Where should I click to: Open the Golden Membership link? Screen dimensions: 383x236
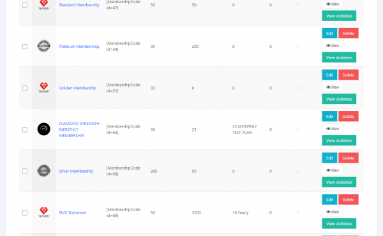pyautogui.click(x=78, y=88)
